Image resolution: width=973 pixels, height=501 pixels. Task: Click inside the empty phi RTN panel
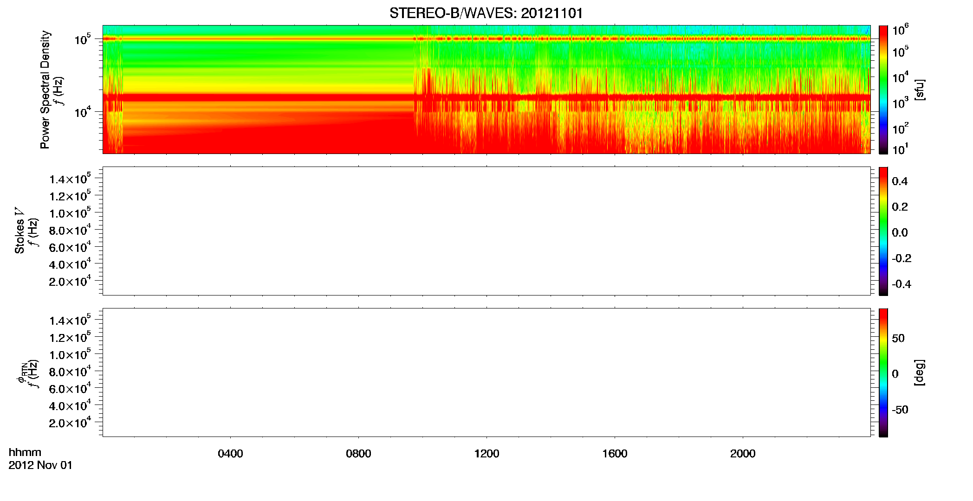[x=486, y=373]
